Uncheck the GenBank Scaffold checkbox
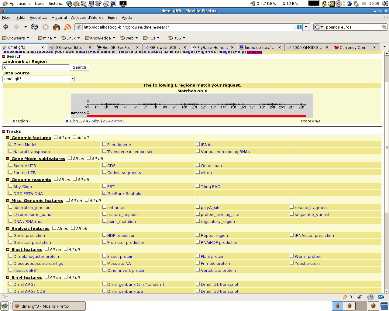Viewport: 389px width, 311px height. [x=104, y=193]
